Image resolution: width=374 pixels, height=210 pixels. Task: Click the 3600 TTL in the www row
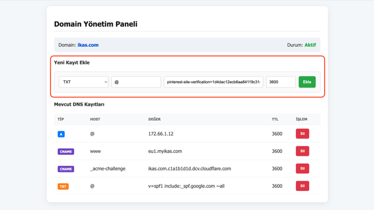tap(277, 151)
